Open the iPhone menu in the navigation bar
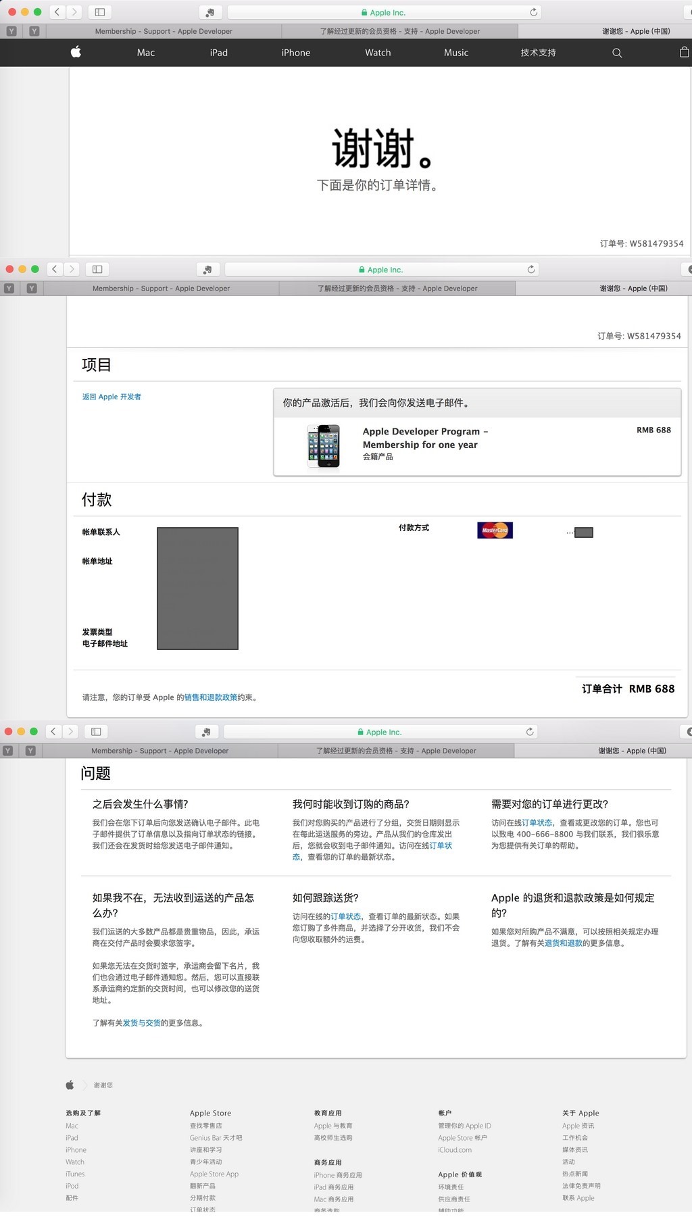692x1219 pixels. pyautogui.click(x=296, y=53)
